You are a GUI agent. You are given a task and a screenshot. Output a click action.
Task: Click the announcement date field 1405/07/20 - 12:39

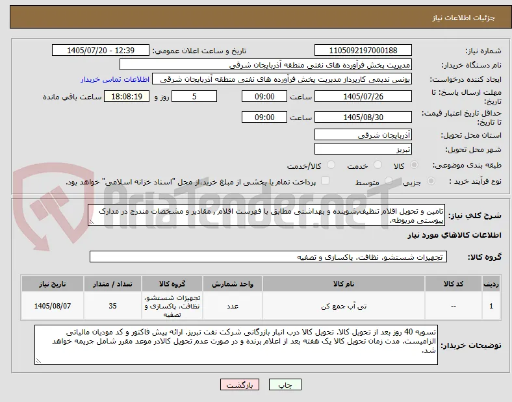point(101,50)
